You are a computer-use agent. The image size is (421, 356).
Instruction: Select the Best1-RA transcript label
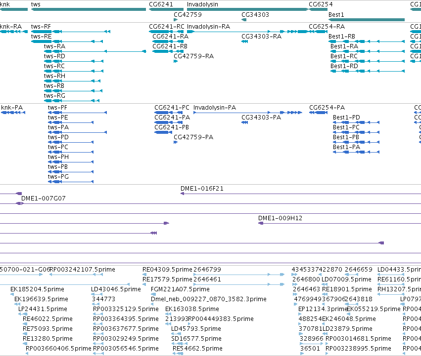click(344, 46)
